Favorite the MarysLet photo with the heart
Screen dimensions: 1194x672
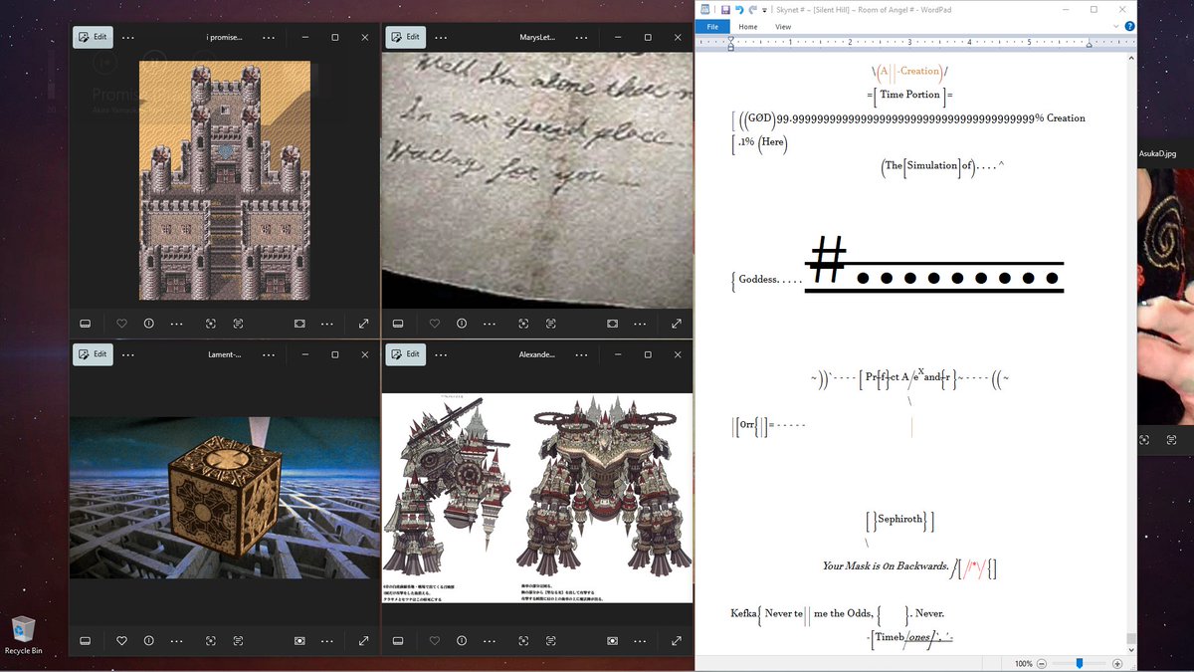pyautogui.click(x=434, y=324)
